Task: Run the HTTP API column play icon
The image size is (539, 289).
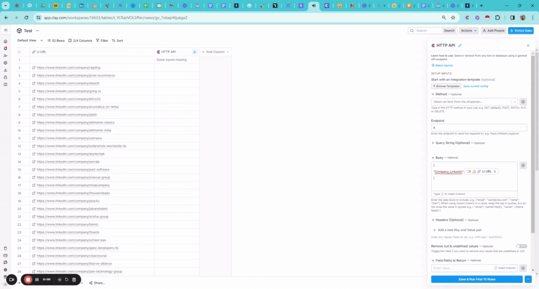Action: [x=194, y=52]
